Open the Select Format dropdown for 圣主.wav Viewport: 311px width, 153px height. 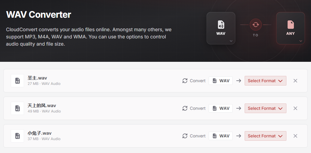tap(265, 81)
